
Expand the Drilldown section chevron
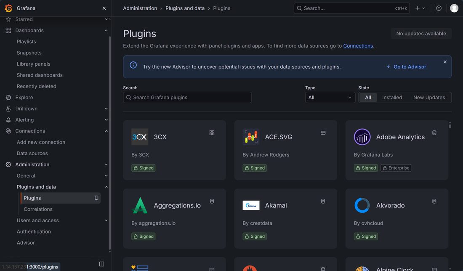[x=106, y=109]
